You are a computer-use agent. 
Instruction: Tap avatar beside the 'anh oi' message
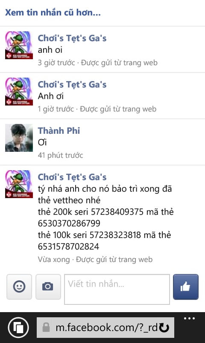(x=19, y=45)
